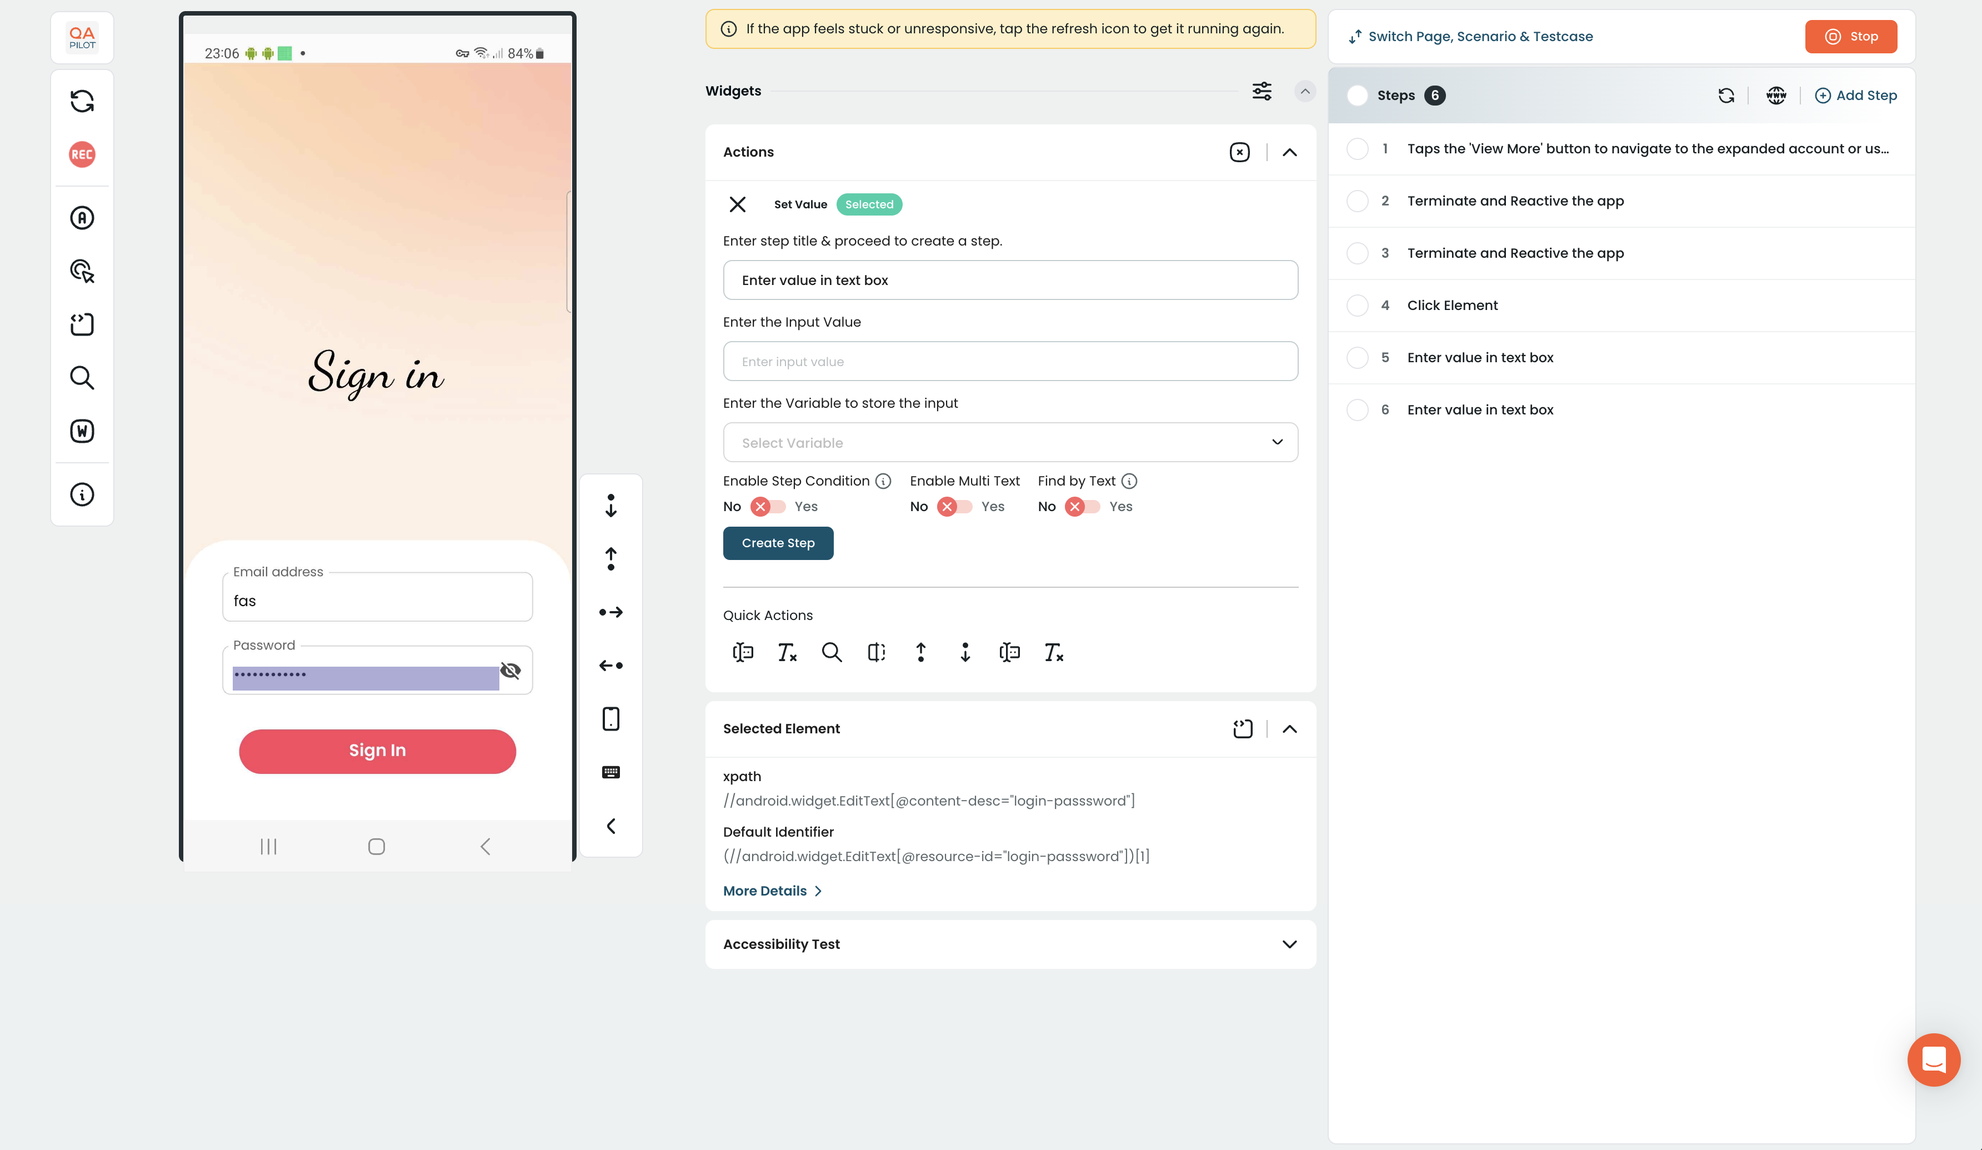Open the magnifier search tool in sidebar
Screen dimensions: 1982x1150
click(x=82, y=378)
